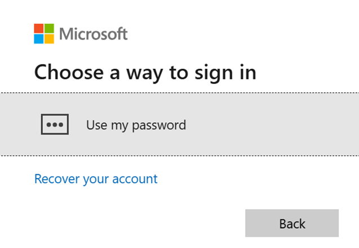Viewport: 359px width, 248px height.
Task: Click the yellow square in Microsoft logo
Action: 49,39
